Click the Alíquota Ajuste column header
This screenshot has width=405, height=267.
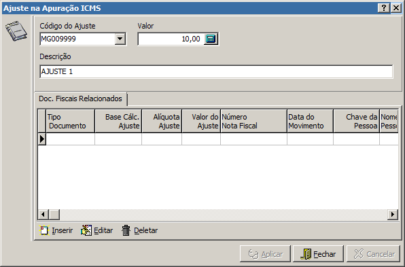162,121
